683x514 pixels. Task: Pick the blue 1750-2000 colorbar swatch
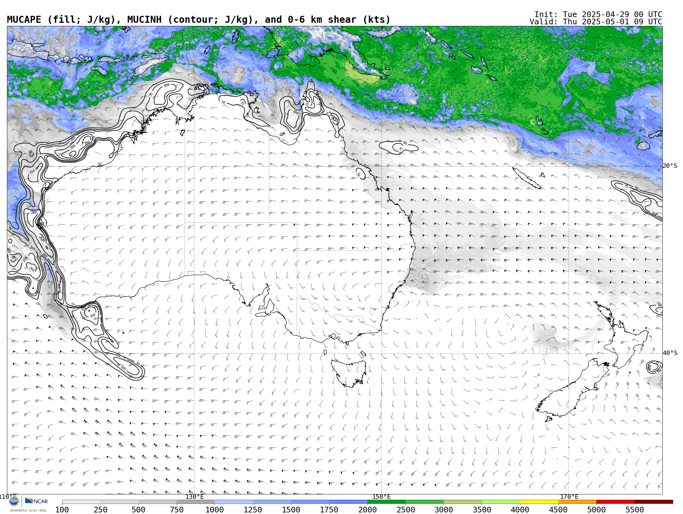348,502
